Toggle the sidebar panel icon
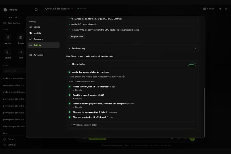 point(36,9)
